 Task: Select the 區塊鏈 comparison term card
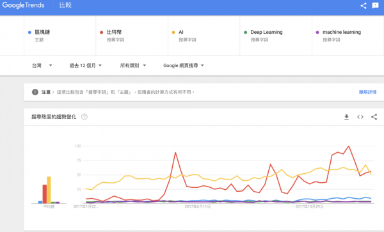click(x=60, y=35)
